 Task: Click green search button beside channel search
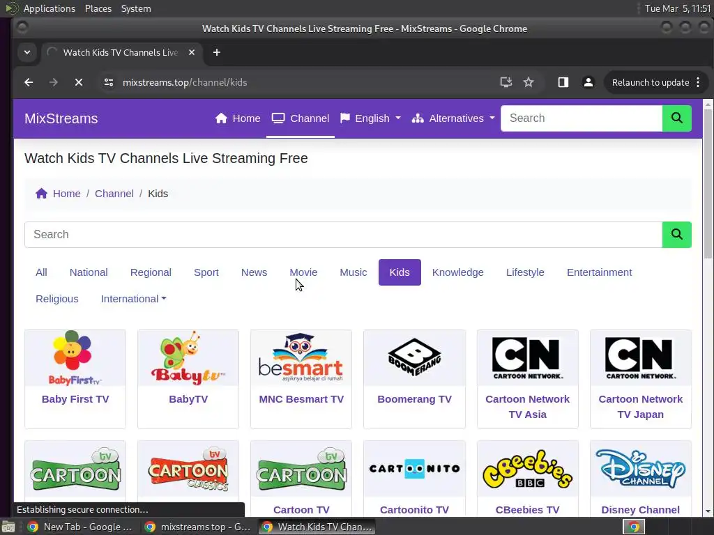point(676,235)
